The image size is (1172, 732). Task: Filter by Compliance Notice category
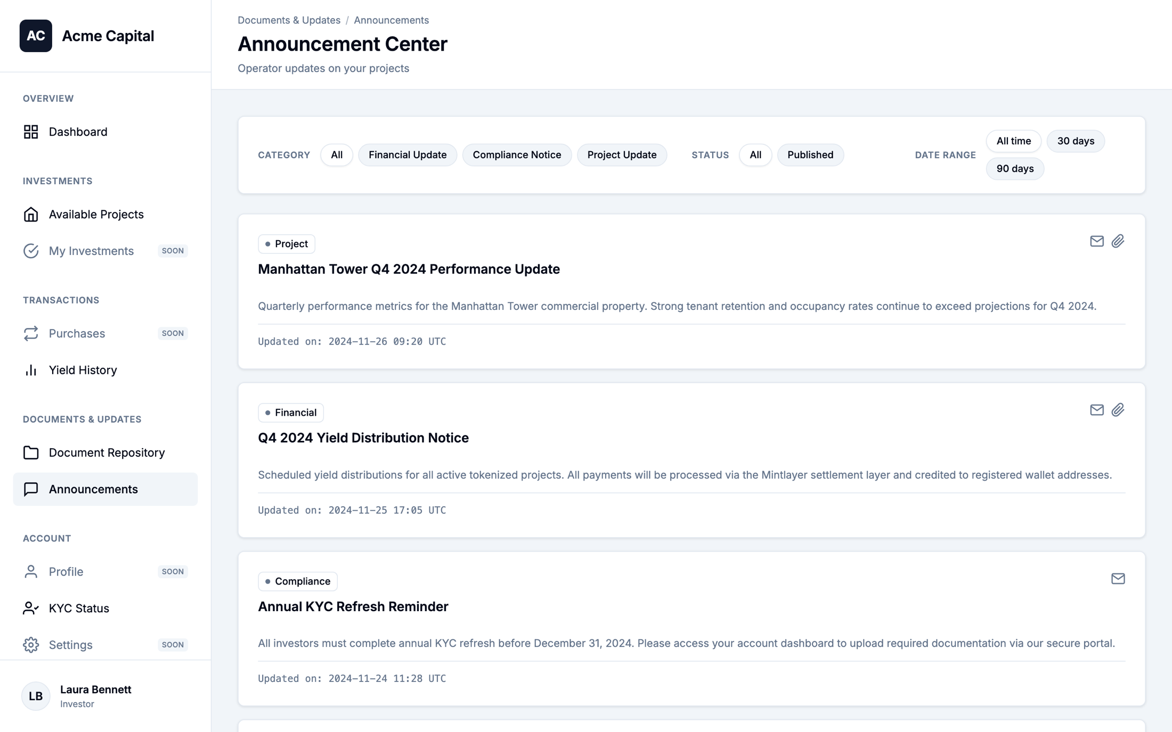pos(517,155)
